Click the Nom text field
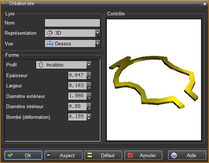This screenshot has width=209, height=163. 72,23
